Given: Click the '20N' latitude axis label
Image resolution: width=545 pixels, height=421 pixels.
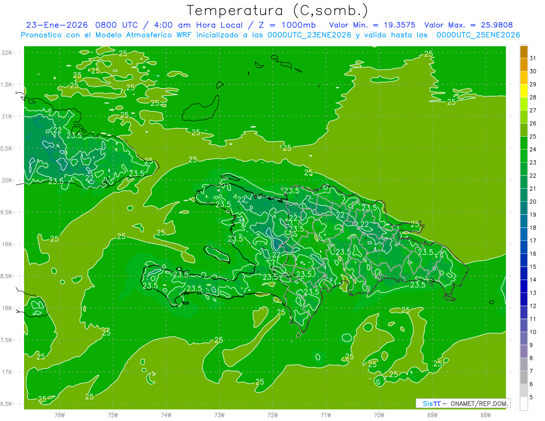Looking at the screenshot, I should 7,180.
